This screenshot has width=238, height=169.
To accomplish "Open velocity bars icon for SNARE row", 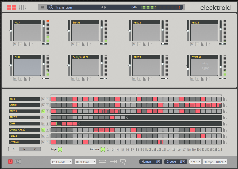I will 225,105.
